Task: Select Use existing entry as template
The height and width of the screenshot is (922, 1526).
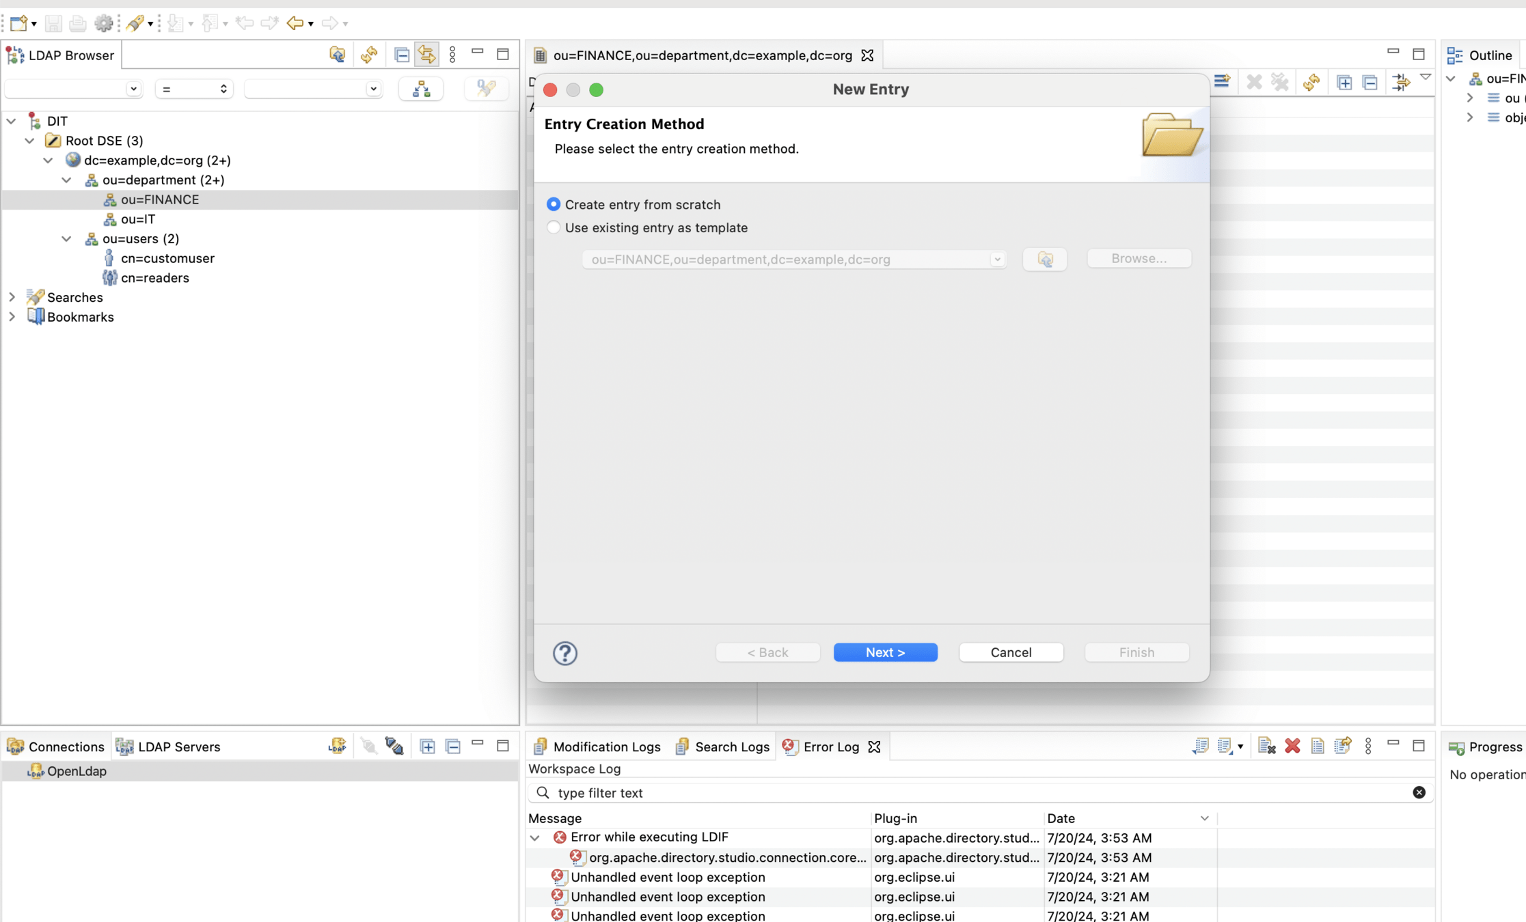Action: (x=554, y=227)
